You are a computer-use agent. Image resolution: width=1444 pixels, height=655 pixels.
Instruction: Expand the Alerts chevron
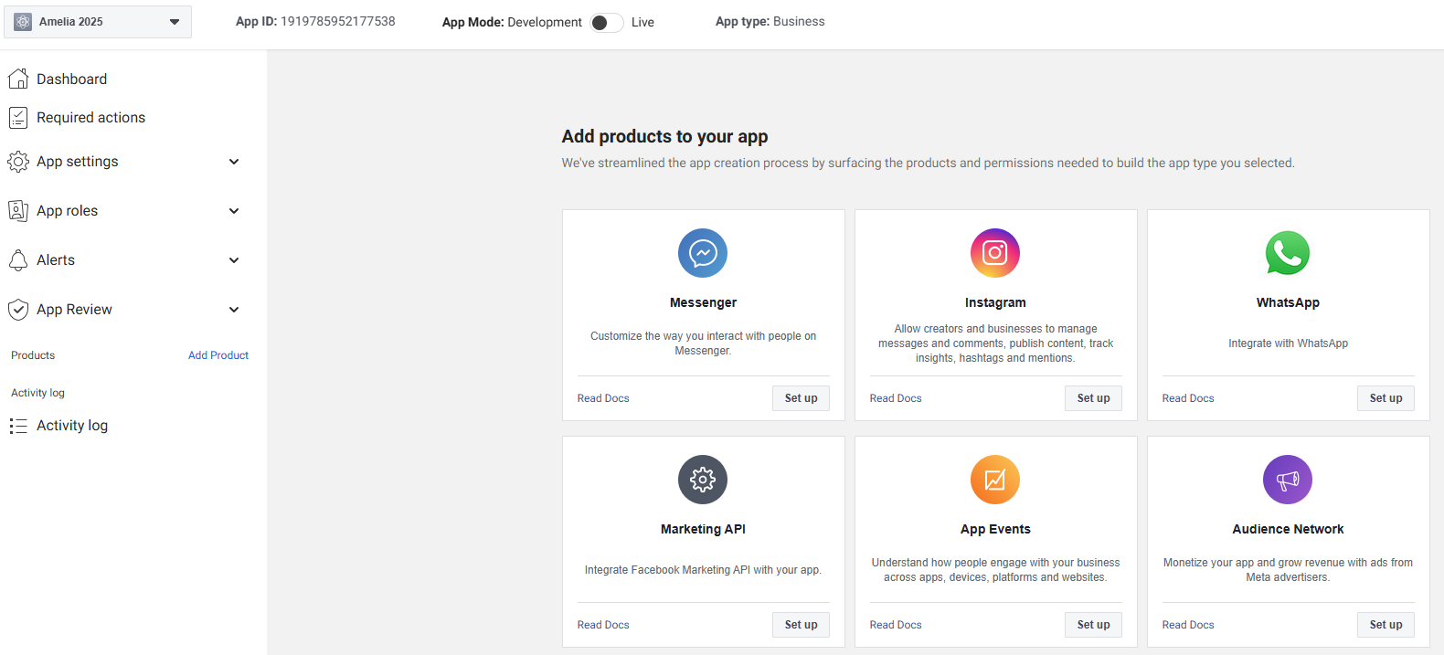click(x=234, y=260)
